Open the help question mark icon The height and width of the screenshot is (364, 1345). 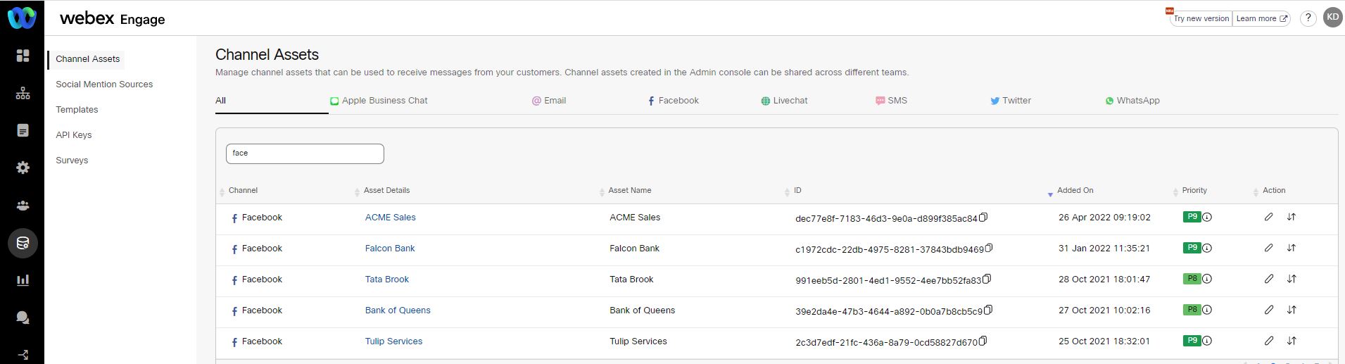click(x=1308, y=18)
